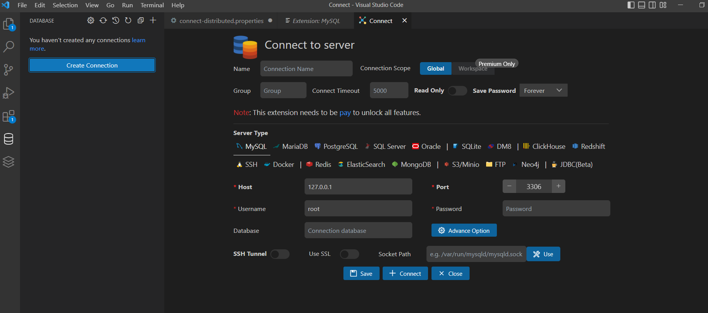The image size is (708, 313).
Task: Select SQL Server server type
Action: click(385, 147)
